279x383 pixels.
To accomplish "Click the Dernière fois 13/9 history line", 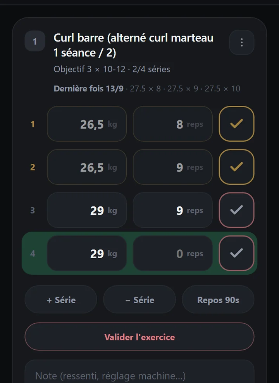I will click(147, 88).
